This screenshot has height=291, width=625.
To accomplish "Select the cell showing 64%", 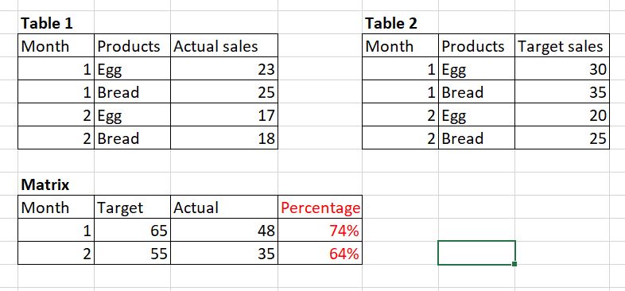I will (320, 253).
